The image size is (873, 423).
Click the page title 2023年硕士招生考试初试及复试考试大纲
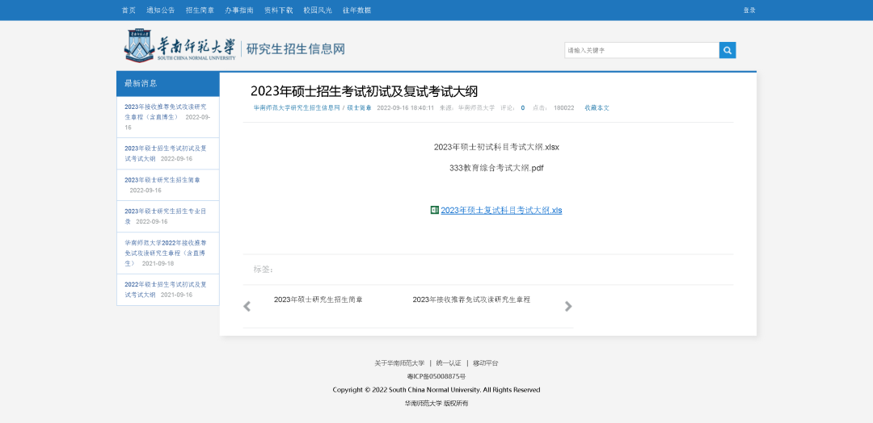pyautogui.click(x=364, y=91)
